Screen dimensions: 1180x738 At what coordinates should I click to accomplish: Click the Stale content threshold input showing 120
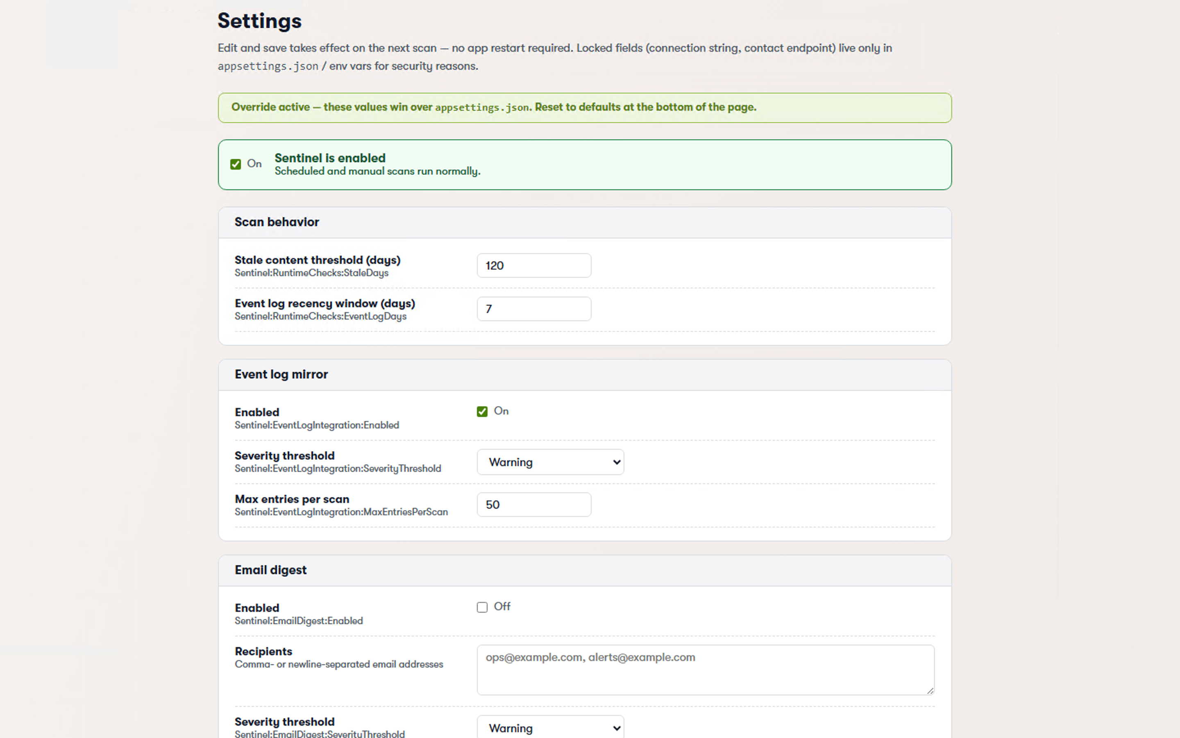pyautogui.click(x=533, y=265)
